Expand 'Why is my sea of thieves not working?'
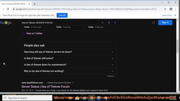The height and width of the screenshot is (101, 180). coord(69,71)
